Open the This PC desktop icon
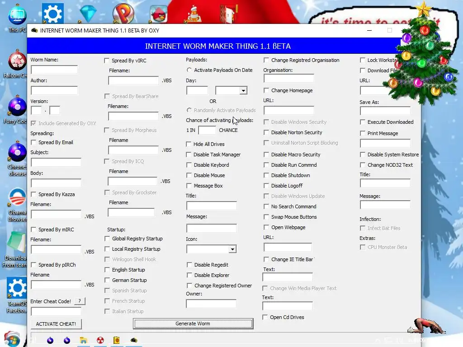 coord(17,18)
